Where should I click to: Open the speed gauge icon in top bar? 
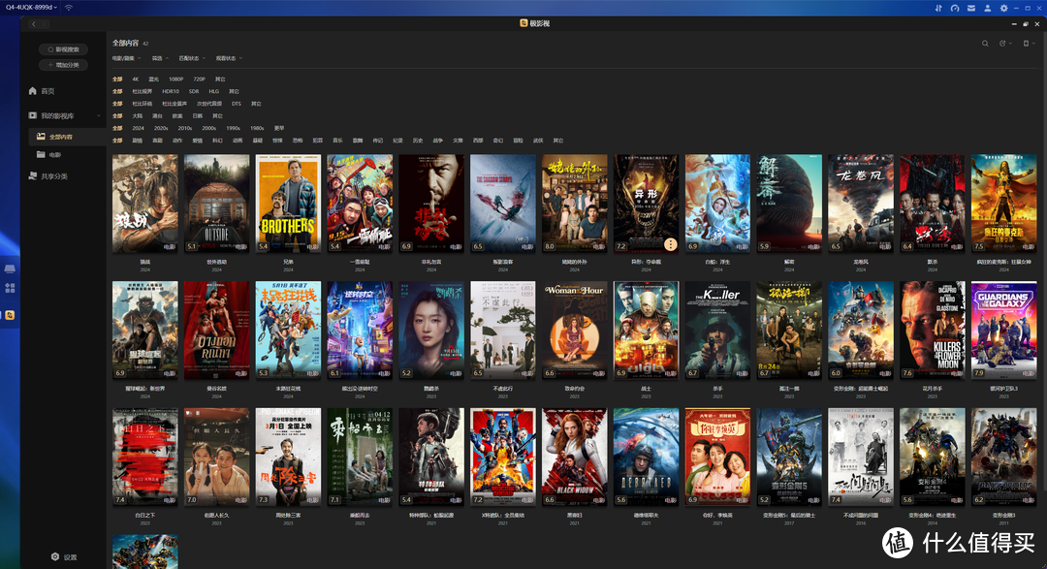(954, 8)
